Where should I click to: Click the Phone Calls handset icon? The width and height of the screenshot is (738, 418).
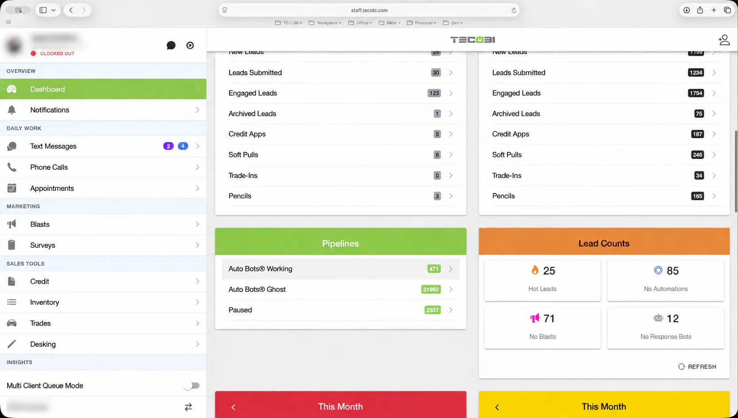(x=12, y=167)
